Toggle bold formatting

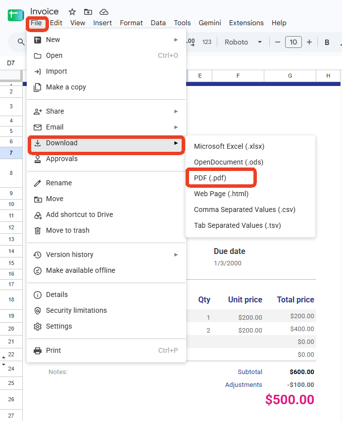[x=327, y=42]
